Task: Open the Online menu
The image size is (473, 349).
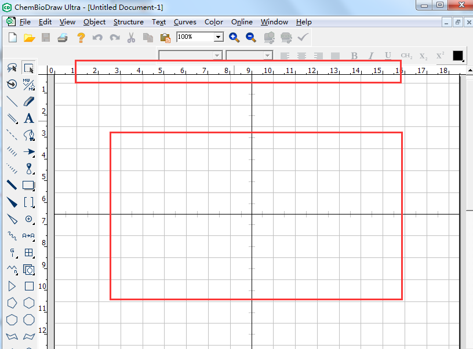Action: 242,22
